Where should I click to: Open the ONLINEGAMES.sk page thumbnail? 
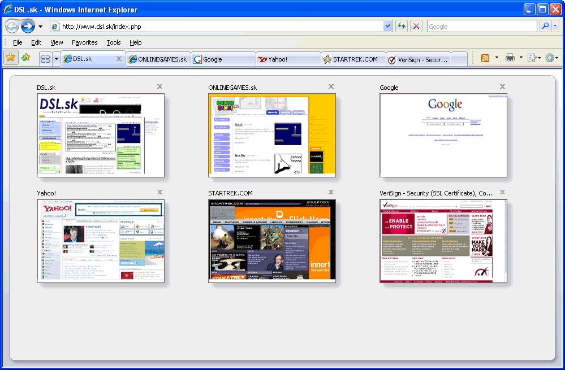coord(272,136)
